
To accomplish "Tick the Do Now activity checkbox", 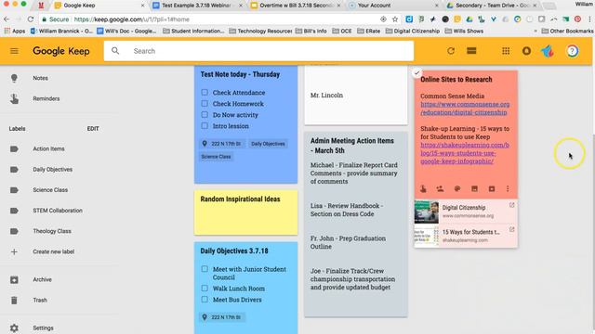I will [x=205, y=114].
